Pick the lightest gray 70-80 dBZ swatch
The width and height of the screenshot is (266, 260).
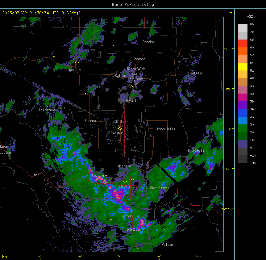243,28
